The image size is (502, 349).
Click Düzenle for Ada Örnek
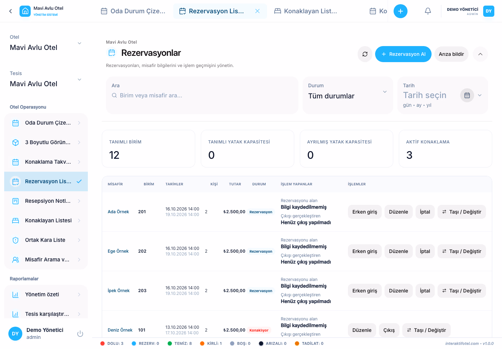pos(398,212)
